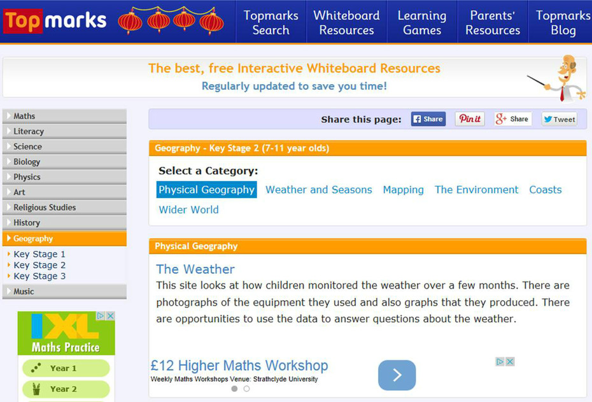This screenshot has width=592, height=402.
Task: Select the Physical Geography category
Action: [206, 189]
